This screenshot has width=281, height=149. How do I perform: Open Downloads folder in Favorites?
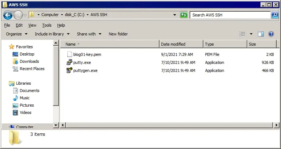coord(29,61)
